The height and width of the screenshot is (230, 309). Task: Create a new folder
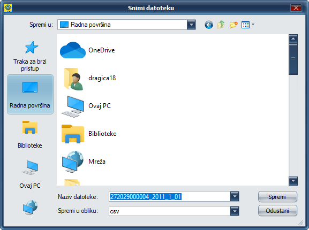point(233,25)
